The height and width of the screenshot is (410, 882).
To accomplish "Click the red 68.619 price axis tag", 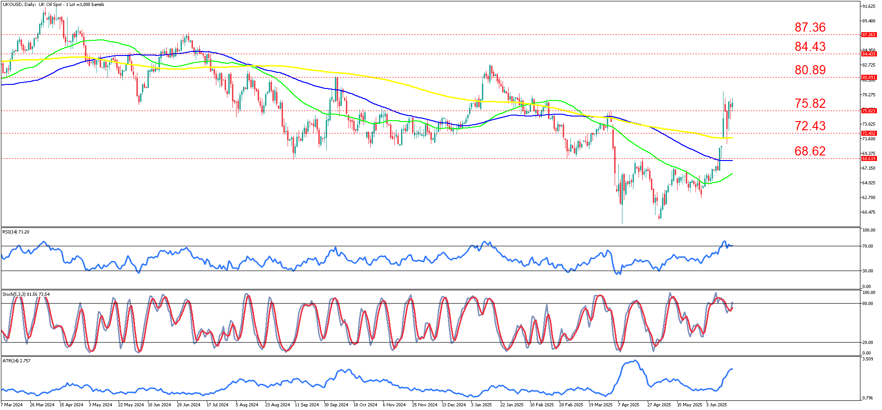I will [x=869, y=159].
